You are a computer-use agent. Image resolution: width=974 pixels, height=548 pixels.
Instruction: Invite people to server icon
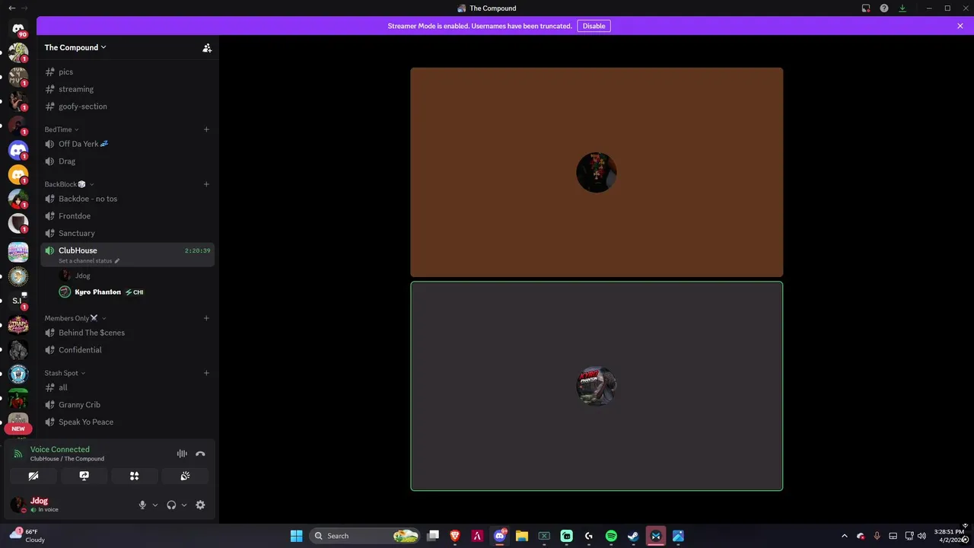pyautogui.click(x=207, y=47)
